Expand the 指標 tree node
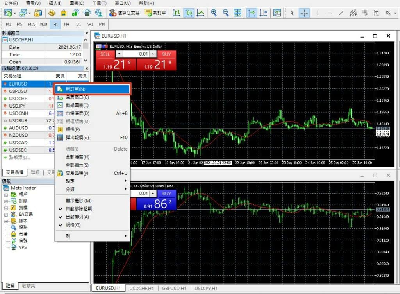Image resolution: width=400 pixels, height=294 pixels. [x=6, y=208]
